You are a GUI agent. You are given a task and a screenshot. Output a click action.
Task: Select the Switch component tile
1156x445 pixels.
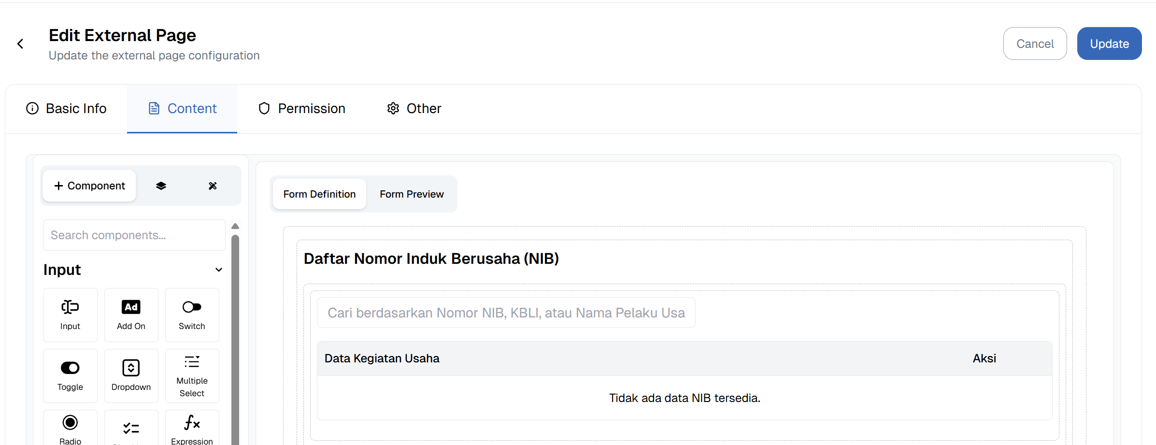point(192,315)
